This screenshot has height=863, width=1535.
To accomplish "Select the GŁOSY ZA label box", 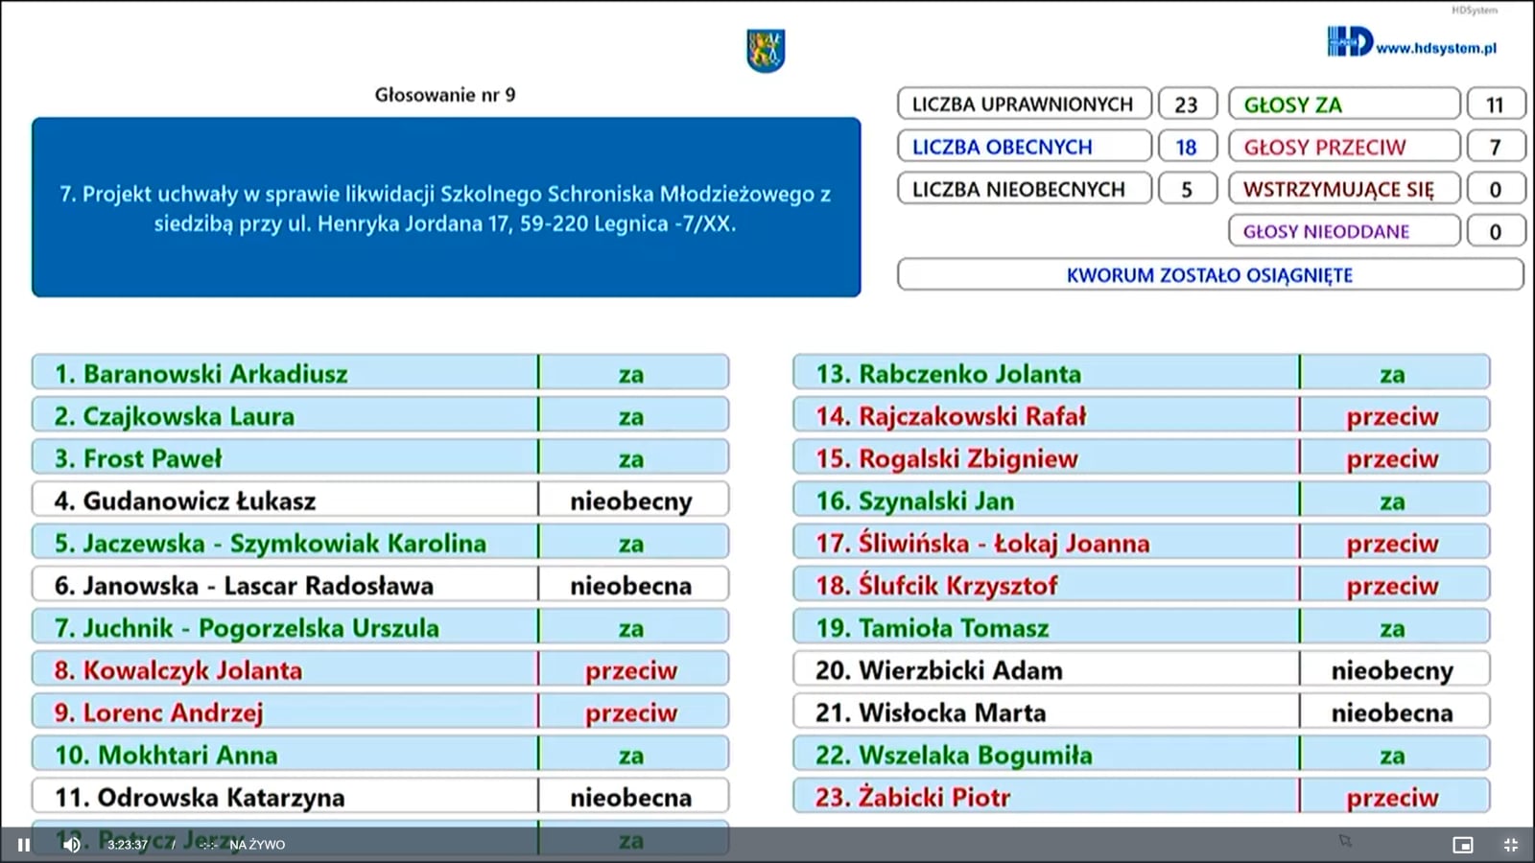I will tap(1344, 104).
